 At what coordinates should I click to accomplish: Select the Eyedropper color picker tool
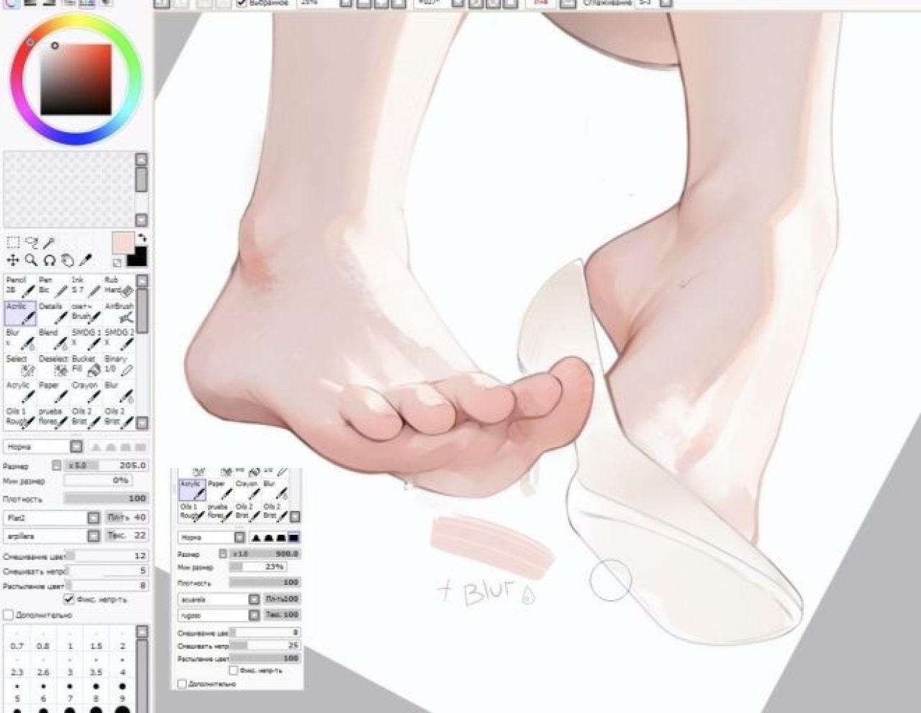point(86,260)
